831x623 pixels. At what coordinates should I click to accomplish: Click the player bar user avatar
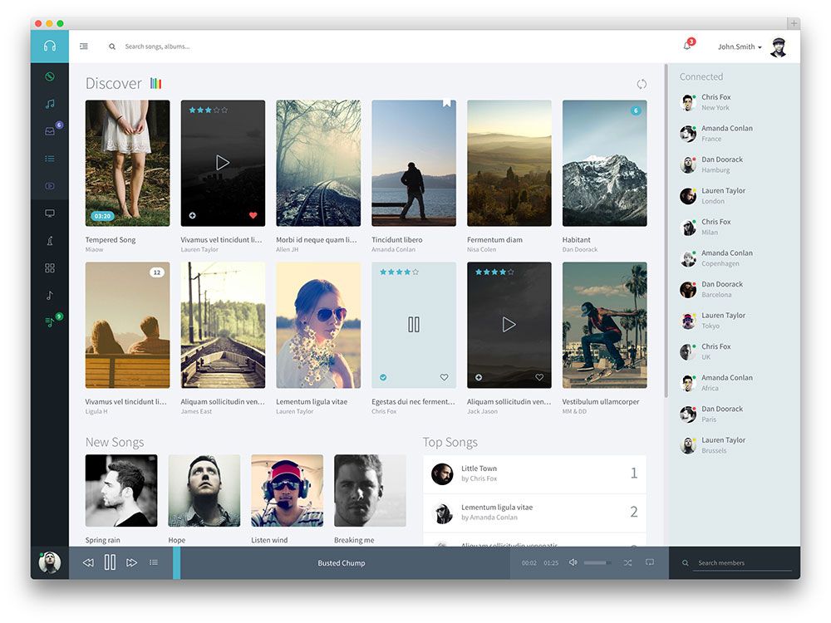50,562
